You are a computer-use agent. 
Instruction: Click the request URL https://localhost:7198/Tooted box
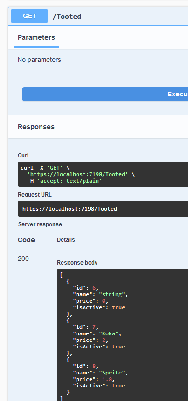(103, 209)
